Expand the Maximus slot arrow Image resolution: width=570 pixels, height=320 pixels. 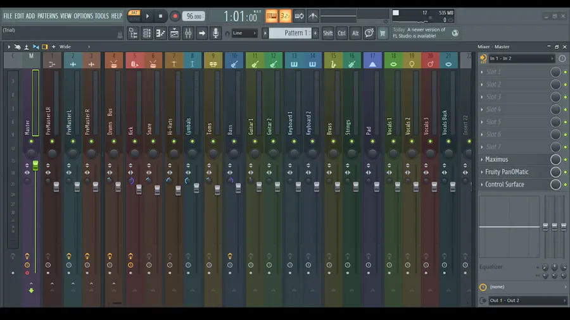(482, 159)
